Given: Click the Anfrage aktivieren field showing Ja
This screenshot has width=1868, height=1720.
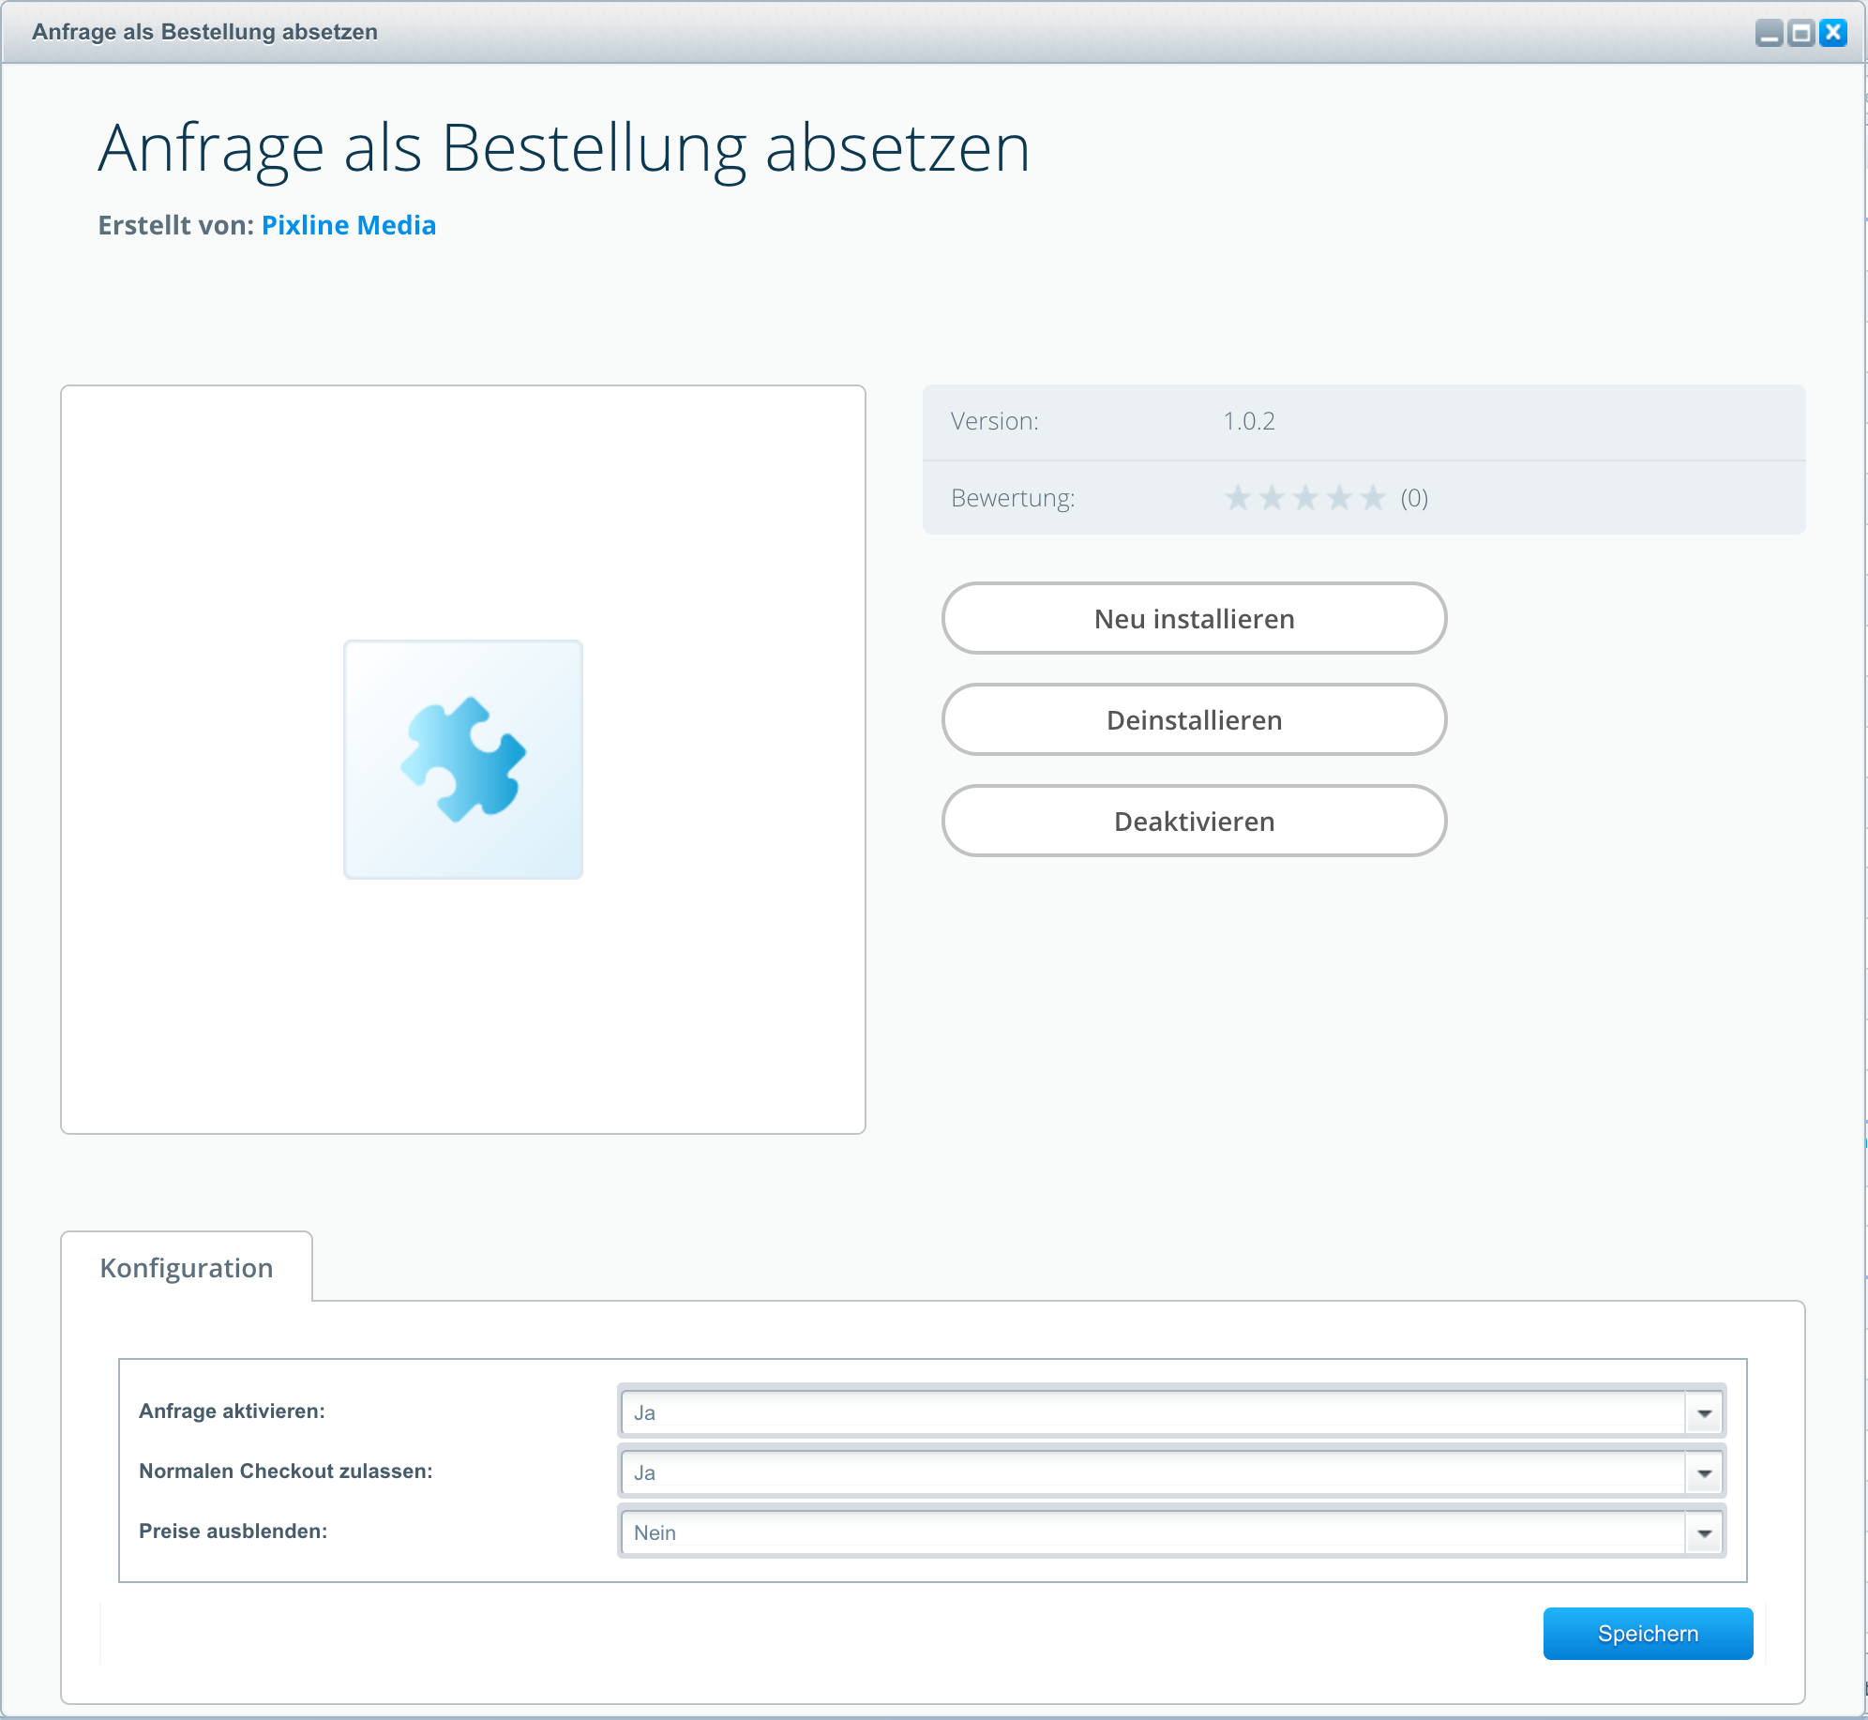Looking at the screenshot, I should click(1152, 1412).
